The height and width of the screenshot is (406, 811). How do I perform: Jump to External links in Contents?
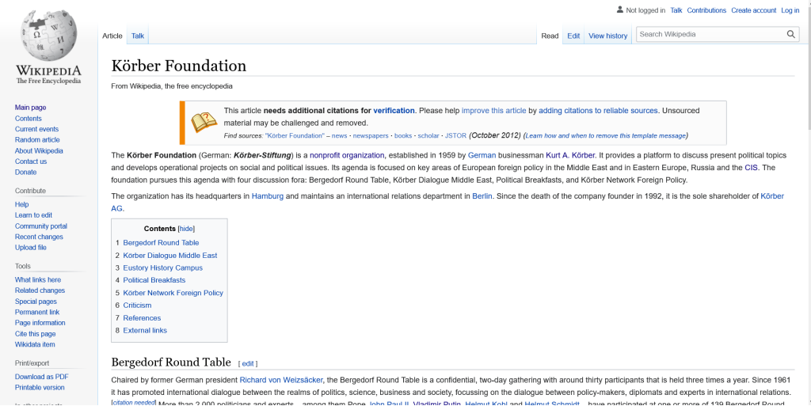pyautogui.click(x=145, y=330)
